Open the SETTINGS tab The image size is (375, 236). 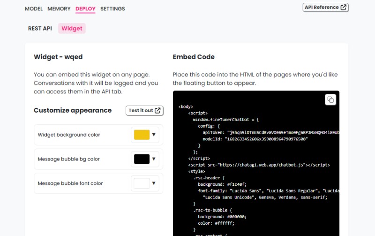[112, 9]
